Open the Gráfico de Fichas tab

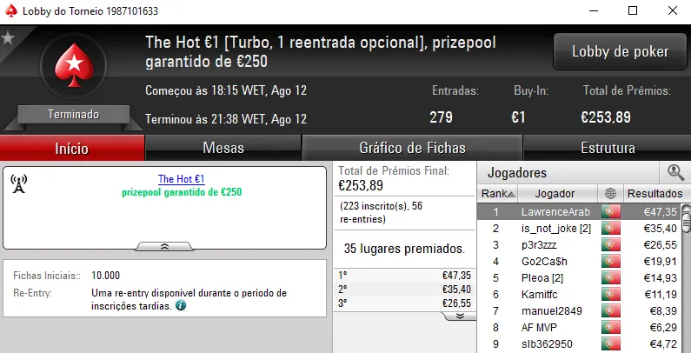(x=412, y=148)
